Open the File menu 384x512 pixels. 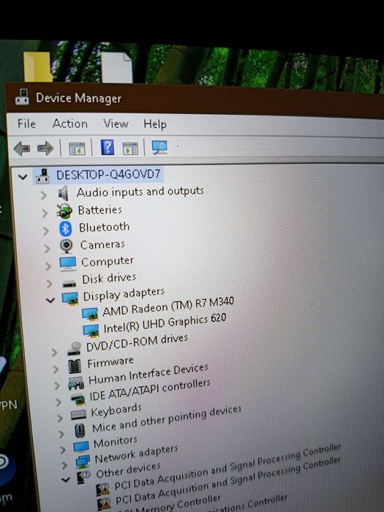[x=26, y=124]
